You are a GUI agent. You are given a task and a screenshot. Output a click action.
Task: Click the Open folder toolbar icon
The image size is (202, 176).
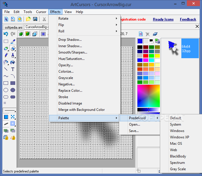28,19
